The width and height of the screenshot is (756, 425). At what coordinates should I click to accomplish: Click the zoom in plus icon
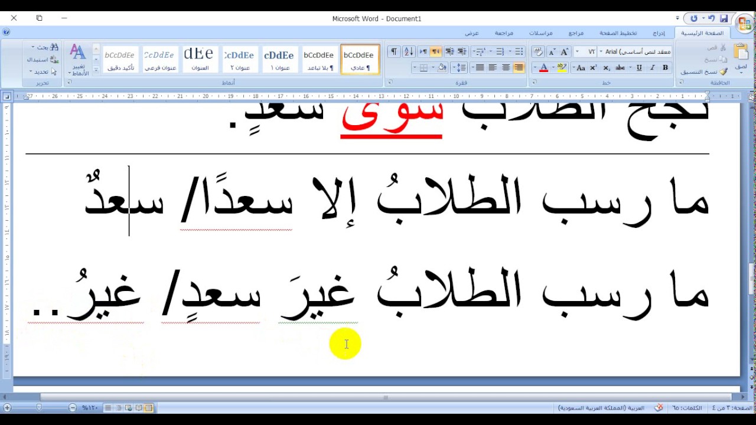[7, 407]
